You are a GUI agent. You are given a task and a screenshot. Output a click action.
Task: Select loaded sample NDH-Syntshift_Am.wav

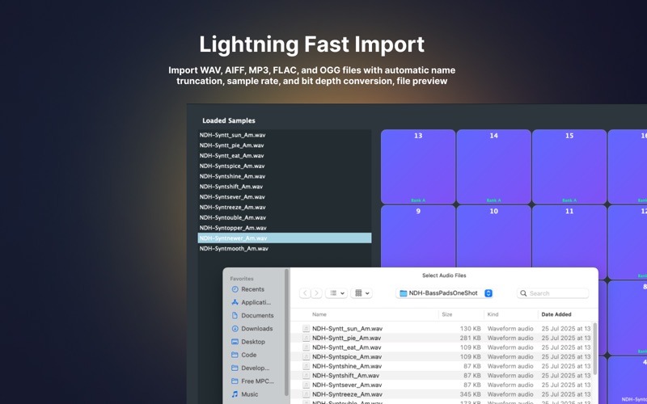pyautogui.click(x=285, y=187)
